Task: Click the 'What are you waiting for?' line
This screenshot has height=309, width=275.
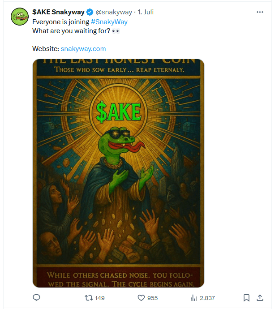Action: click(x=71, y=31)
